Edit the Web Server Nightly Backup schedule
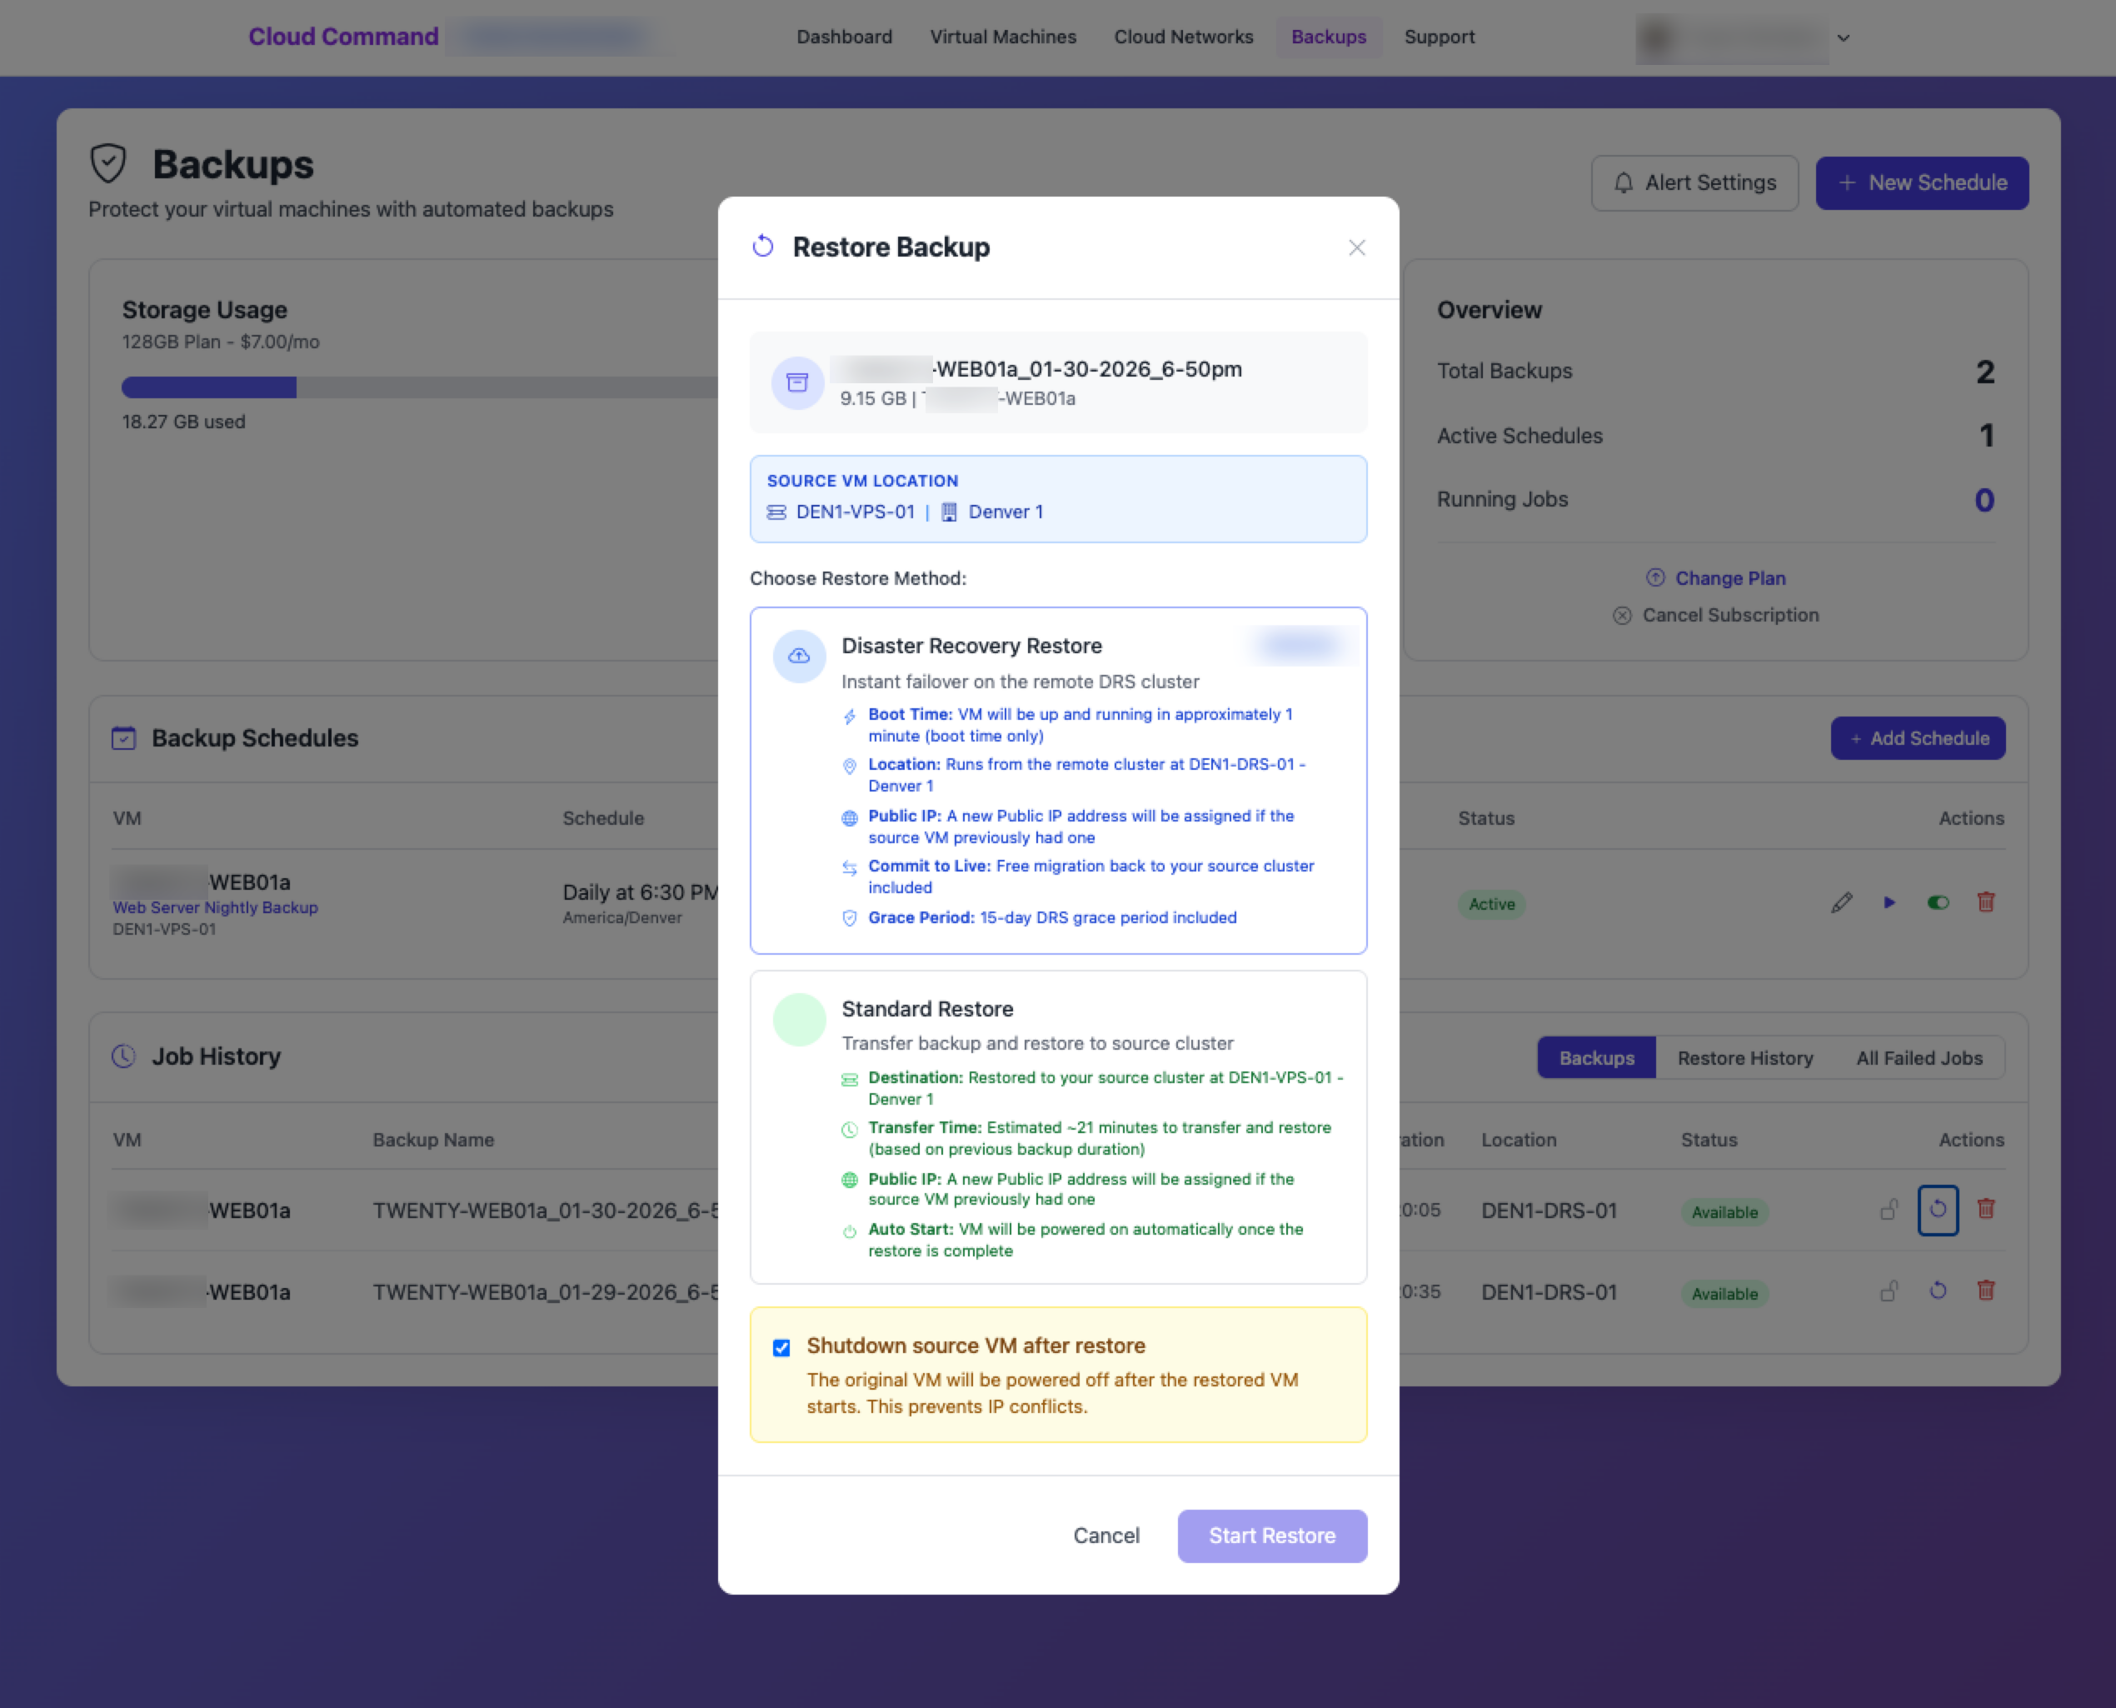The height and width of the screenshot is (1708, 2116). tap(1842, 902)
